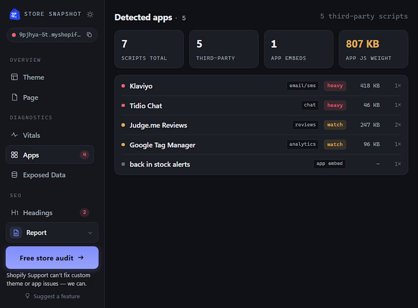Select the Vitals pulse icon
This screenshot has height=308, width=418.
[x=14, y=135]
